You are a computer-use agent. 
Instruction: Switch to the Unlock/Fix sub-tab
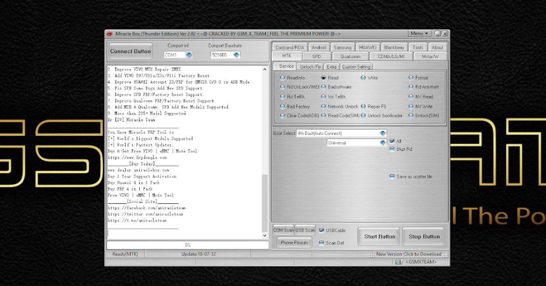[x=311, y=67]
